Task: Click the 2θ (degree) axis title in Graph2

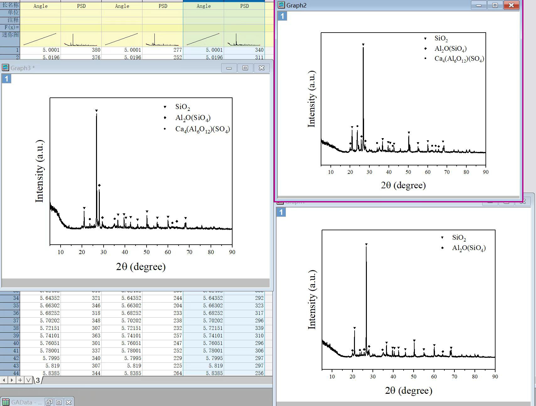Action: tap(403, 185)
